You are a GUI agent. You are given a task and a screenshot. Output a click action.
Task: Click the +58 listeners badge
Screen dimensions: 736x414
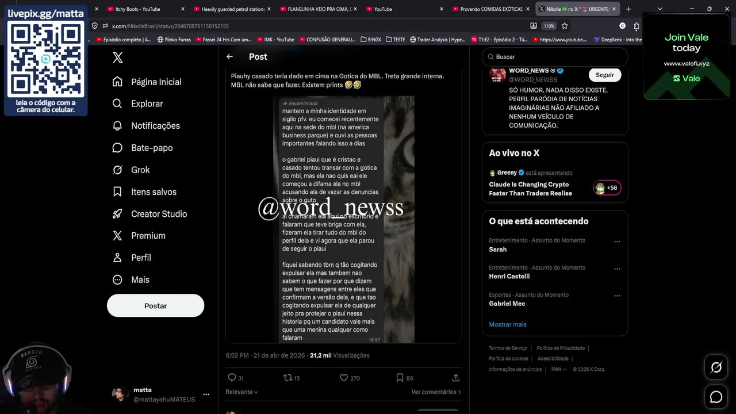coord(607,187)
